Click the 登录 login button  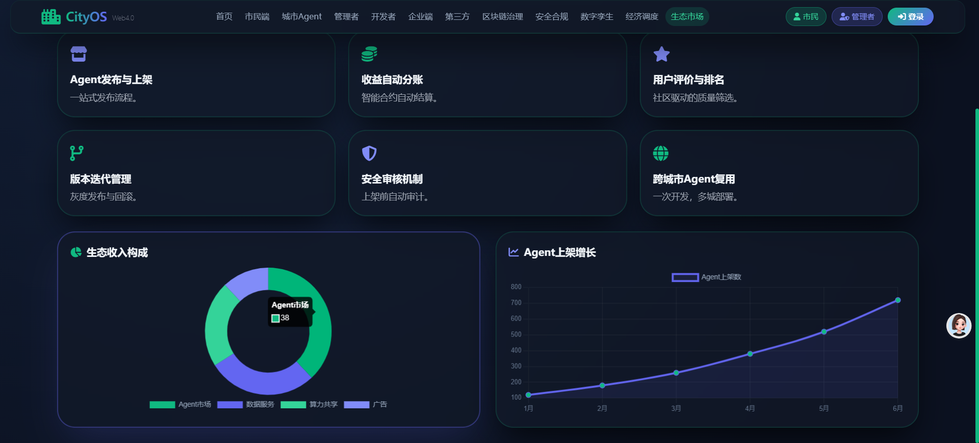pyautogui.click(x=911, y=17)
